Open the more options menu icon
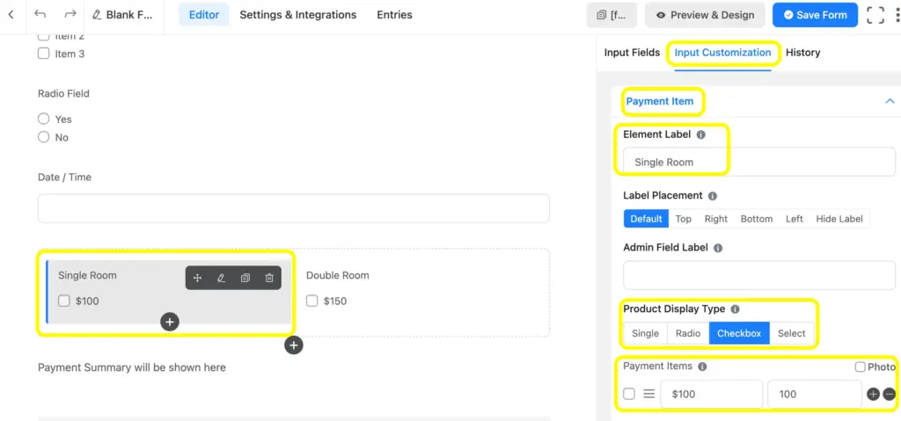Screen dimensions: 901x421 click(897, 15)
